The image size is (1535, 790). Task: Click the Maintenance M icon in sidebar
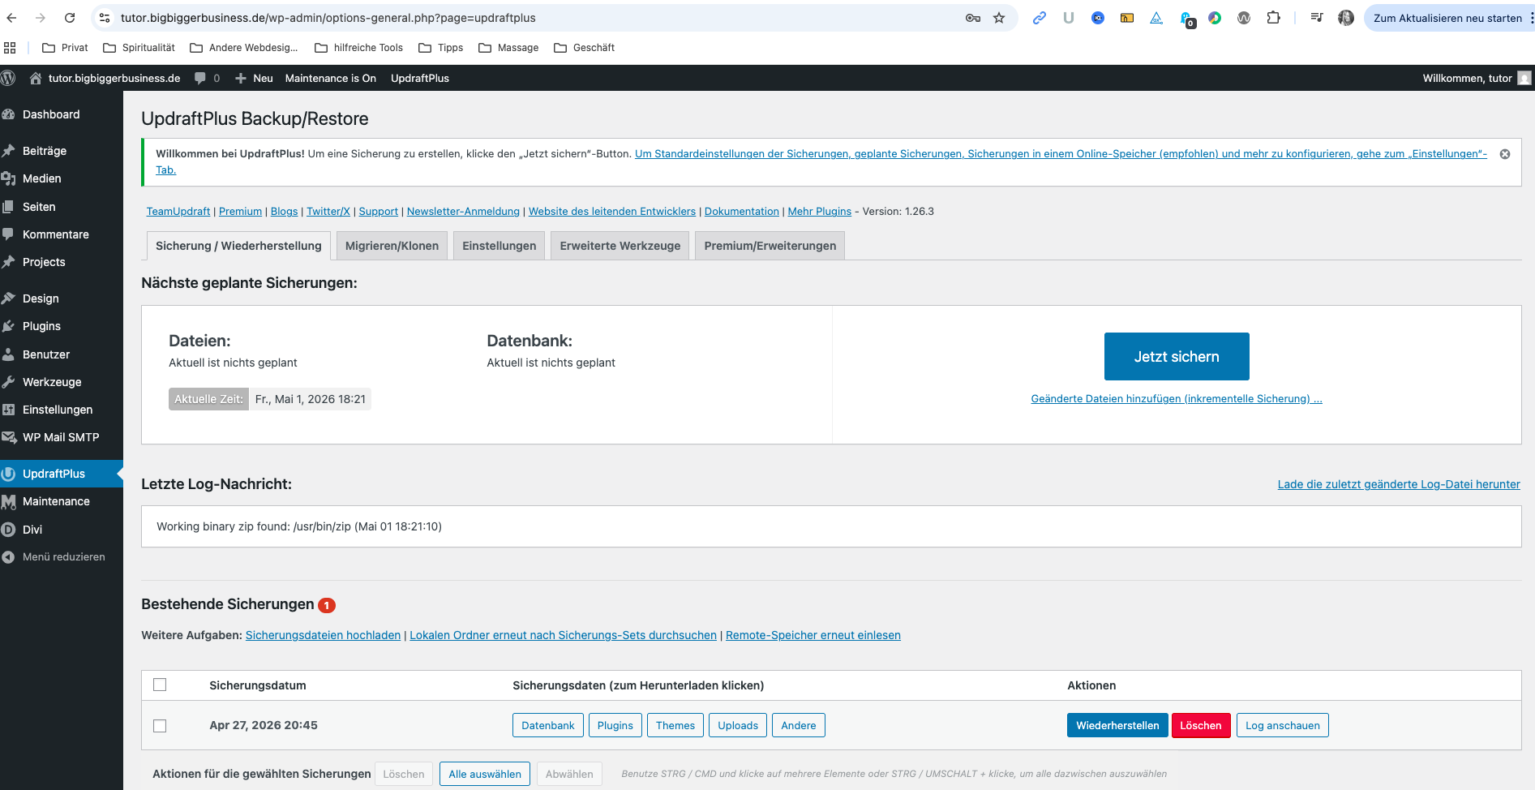click(9, 501)
